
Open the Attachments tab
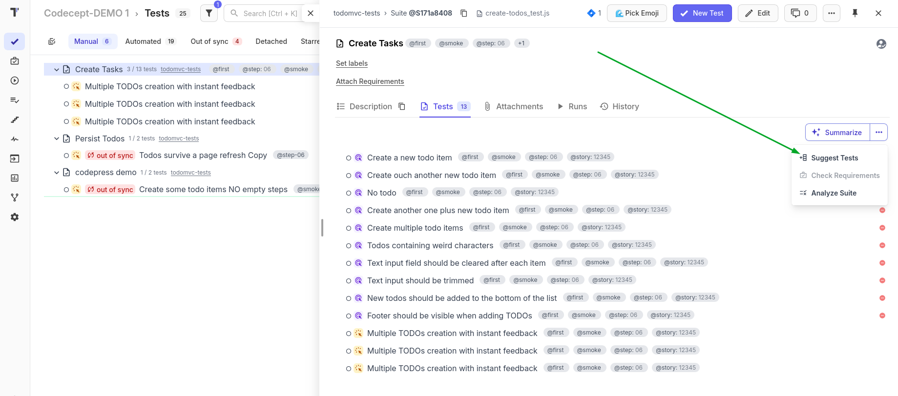(514, 106)
